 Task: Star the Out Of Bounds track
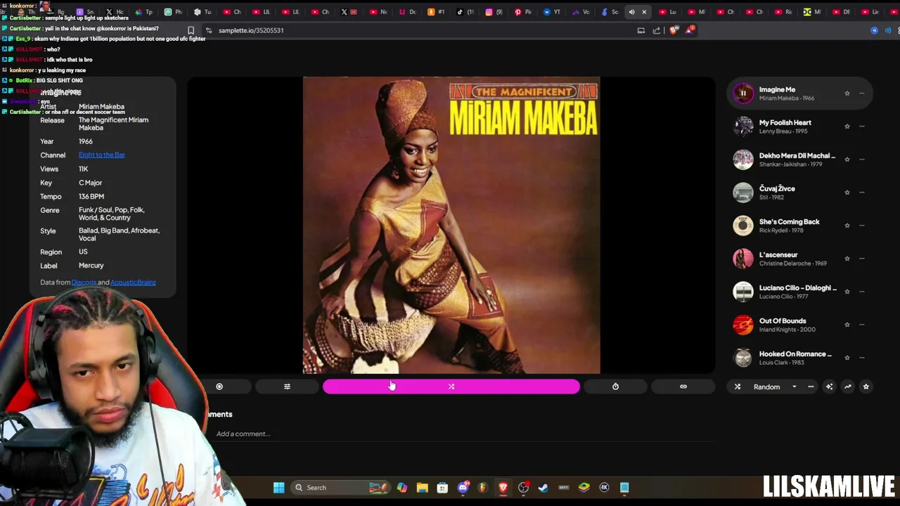click(x=847, y=325)
